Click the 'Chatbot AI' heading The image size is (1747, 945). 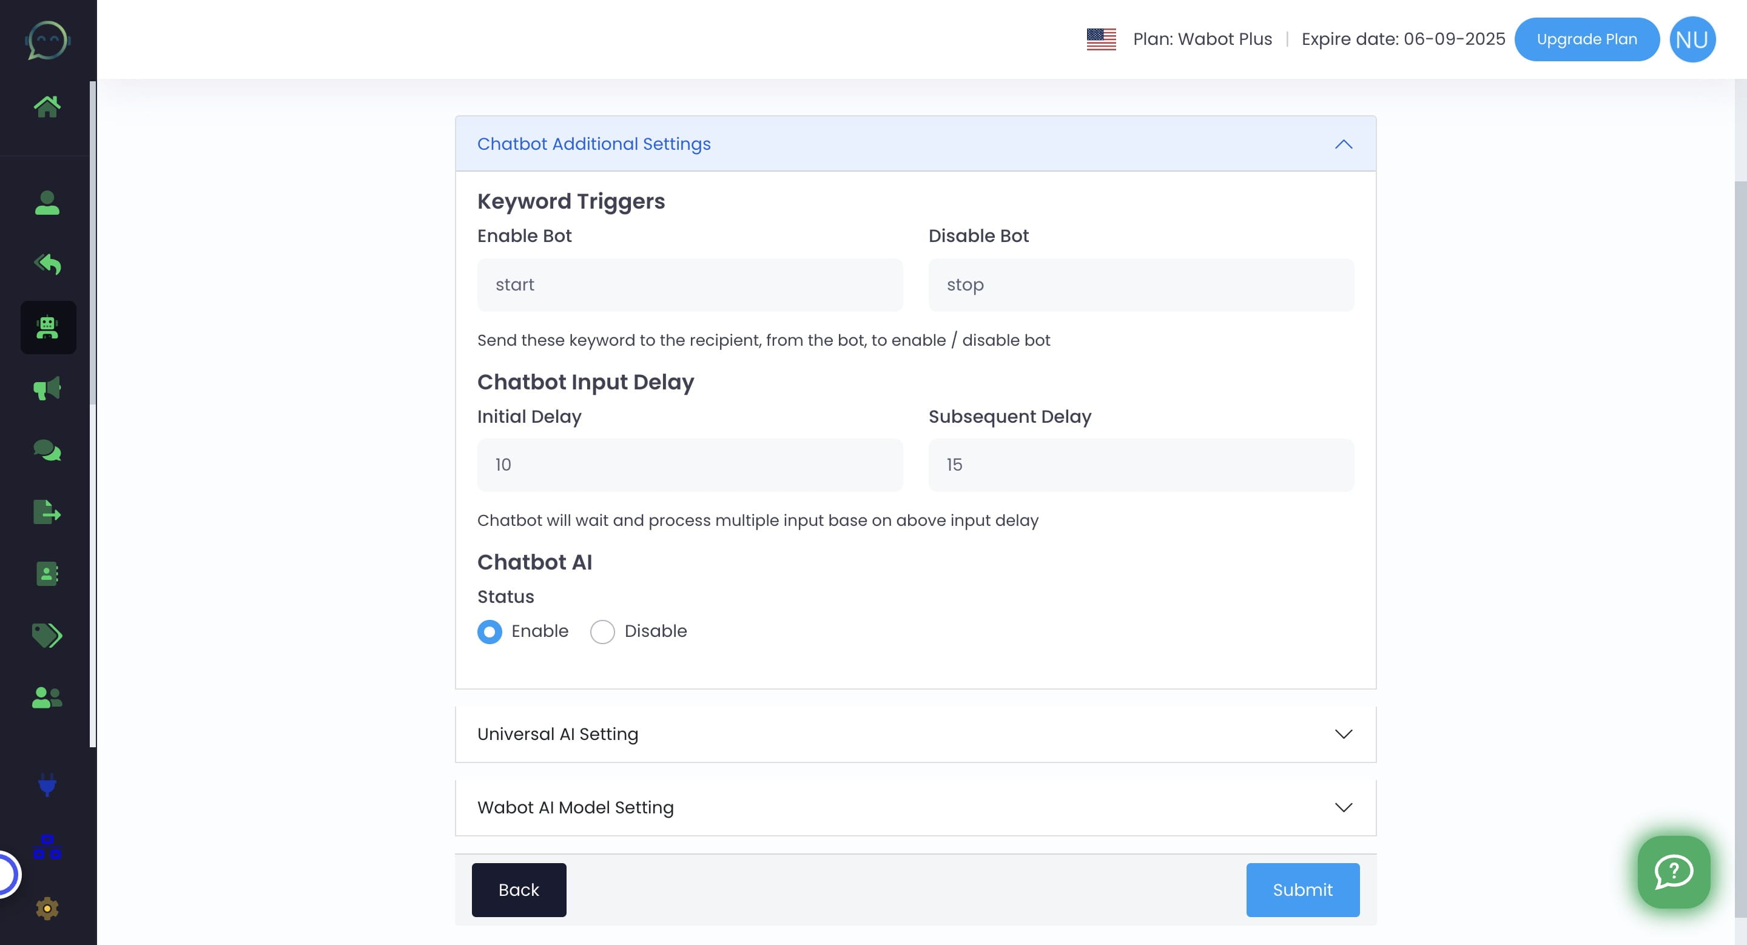pos(534,562)
